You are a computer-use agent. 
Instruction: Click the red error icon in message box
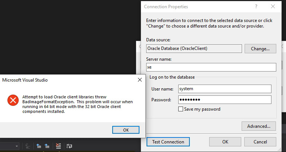13,100
